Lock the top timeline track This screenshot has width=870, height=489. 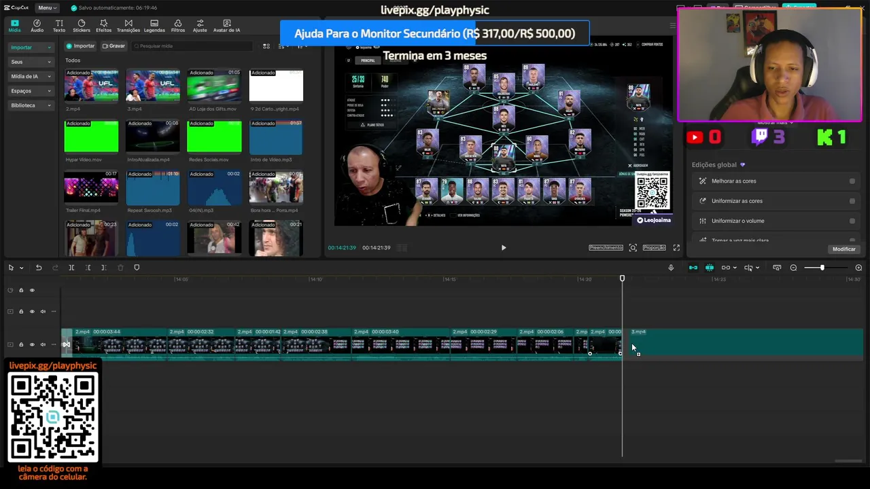pyautogui.click(x=21, y=291)
